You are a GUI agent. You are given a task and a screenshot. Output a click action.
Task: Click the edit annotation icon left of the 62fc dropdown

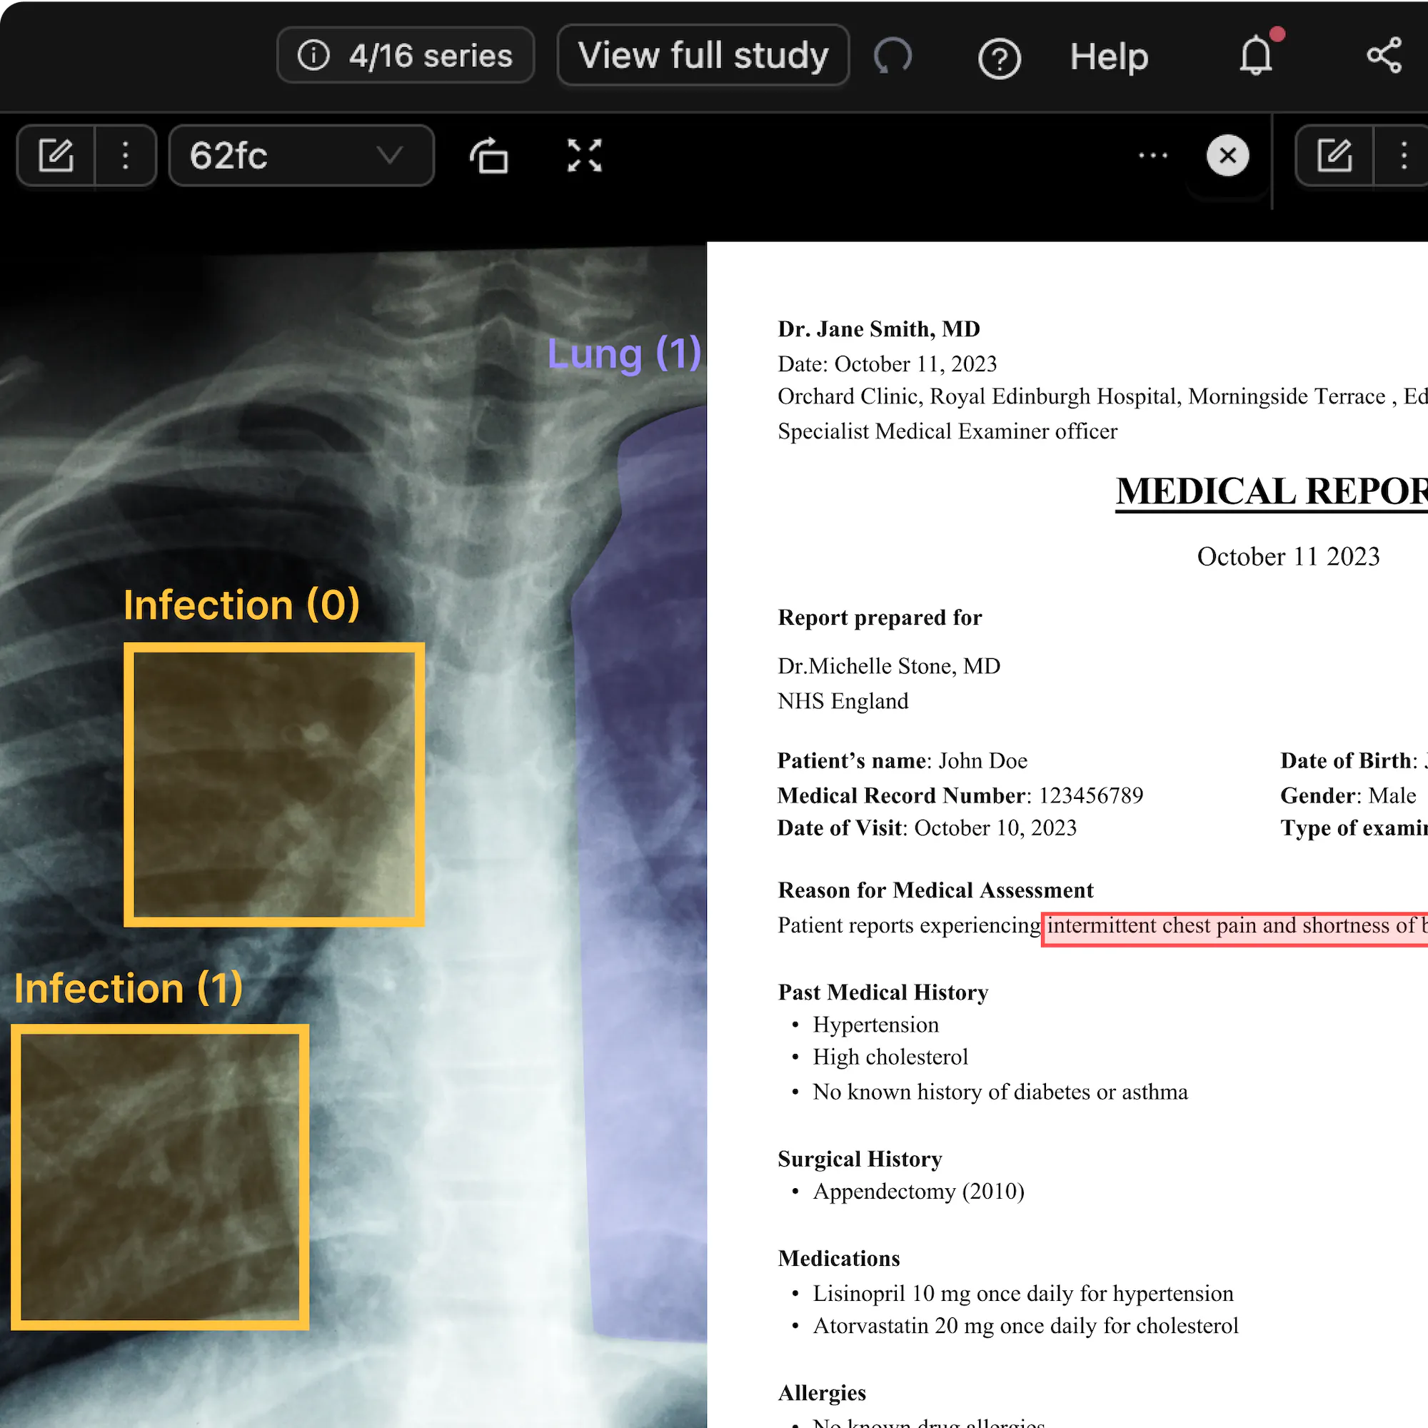point(56,155)
